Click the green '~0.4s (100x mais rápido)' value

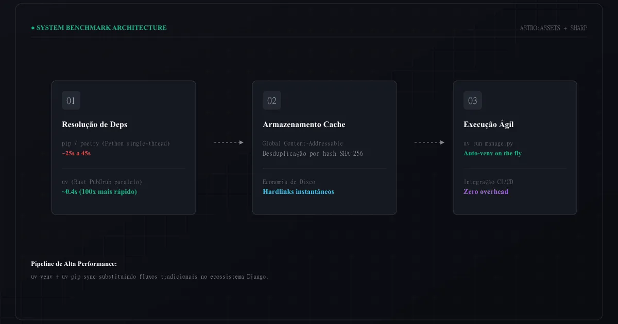[99, 192]
